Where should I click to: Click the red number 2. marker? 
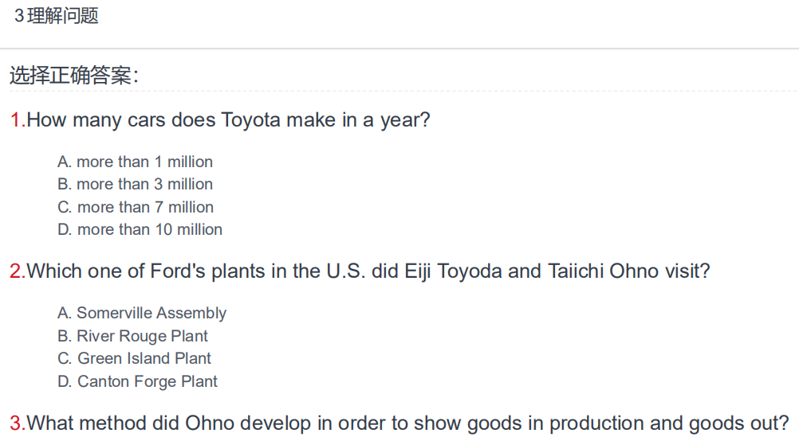18,271
